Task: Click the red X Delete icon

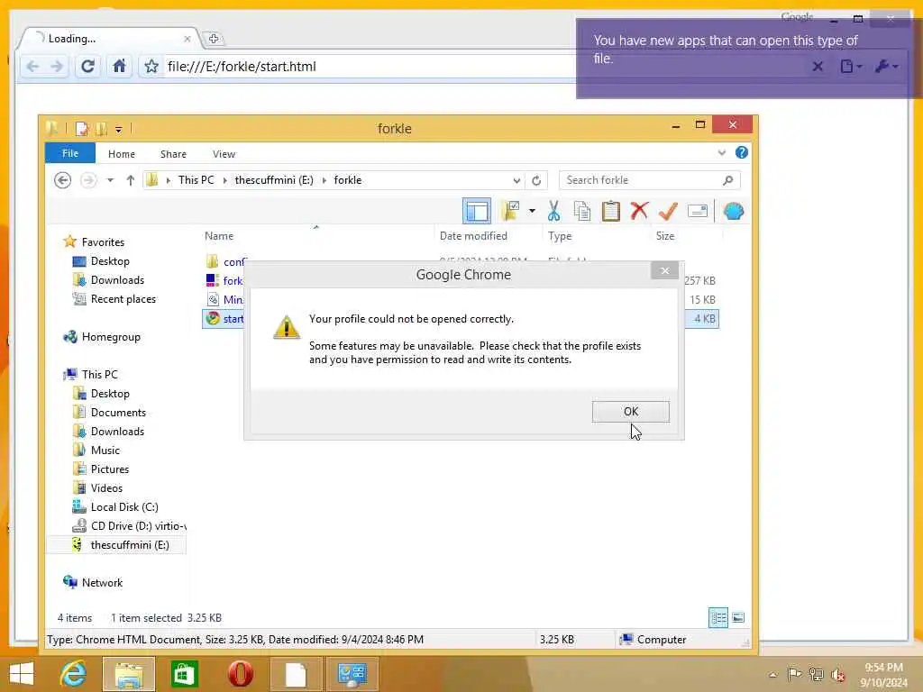Action: [639, 211]
